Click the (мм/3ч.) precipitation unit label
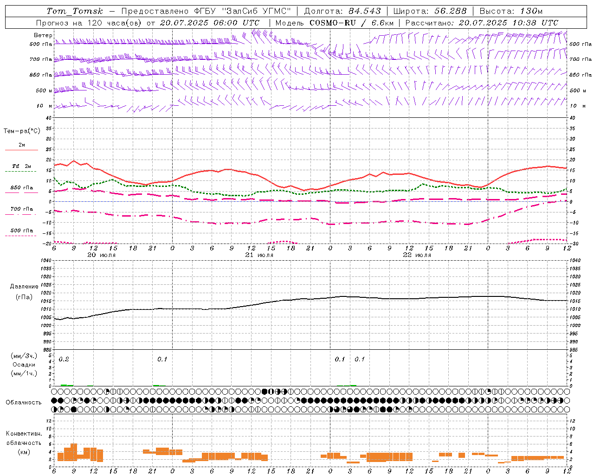This screenshot has height=475, width=594. (24, 356)
